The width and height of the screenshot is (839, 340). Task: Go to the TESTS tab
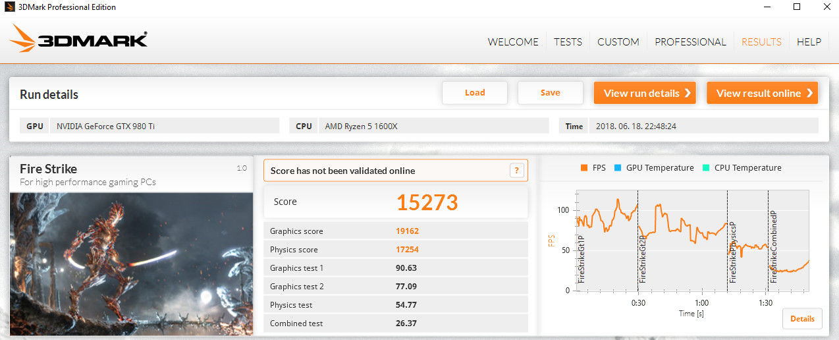click(568, 42)
